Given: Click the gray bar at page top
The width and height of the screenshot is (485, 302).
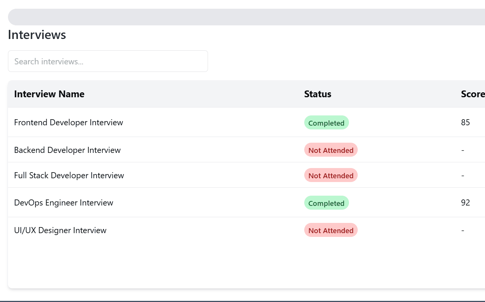Looking at the screenshot, I should coord(246,17).
